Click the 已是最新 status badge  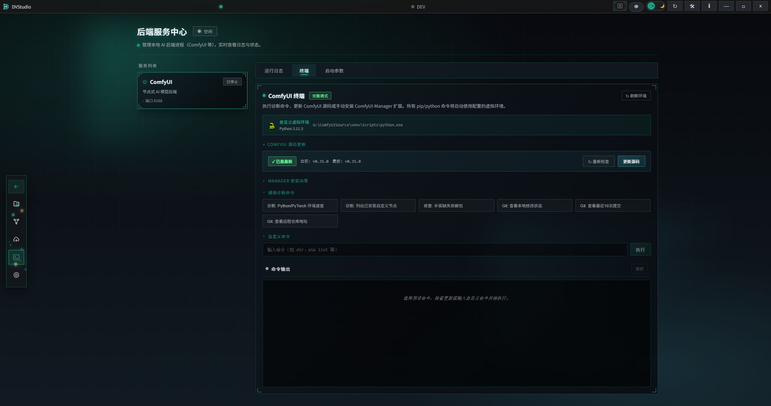click(x=282, y=161)
